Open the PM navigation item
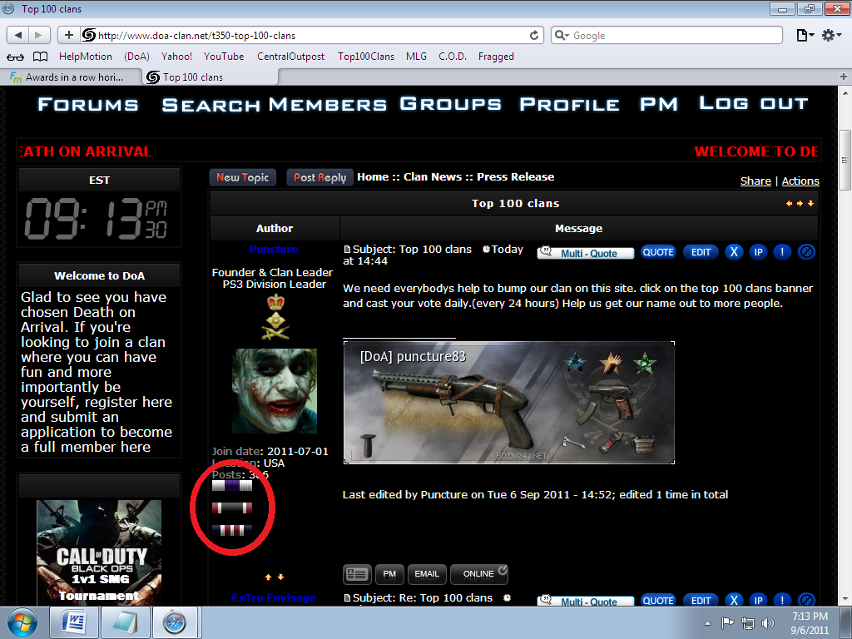 pos(659,104)
